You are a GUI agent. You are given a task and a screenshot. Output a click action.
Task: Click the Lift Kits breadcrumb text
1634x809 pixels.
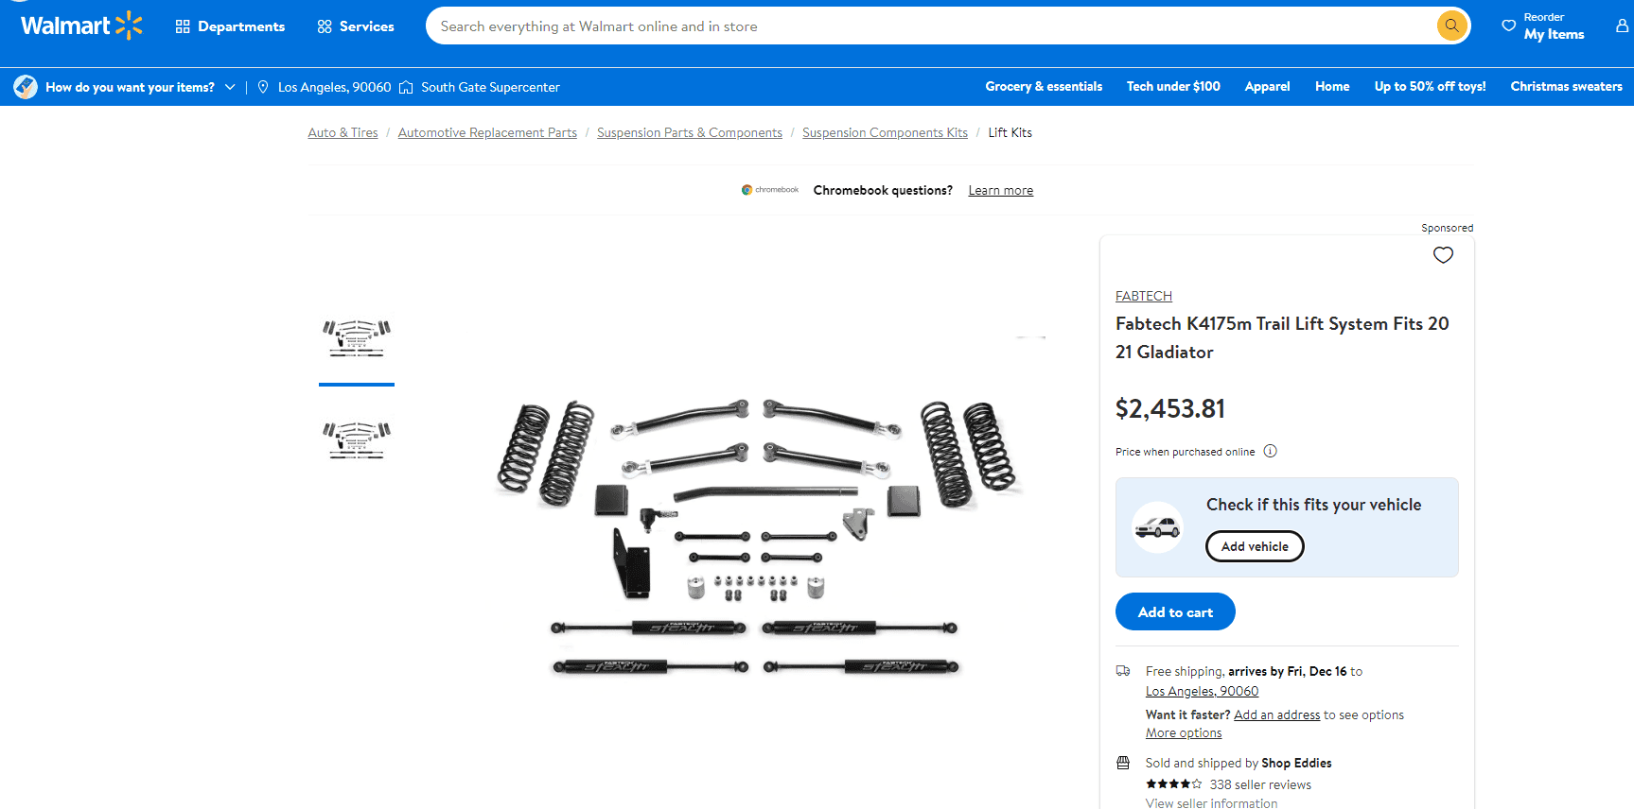(1010, 132)
